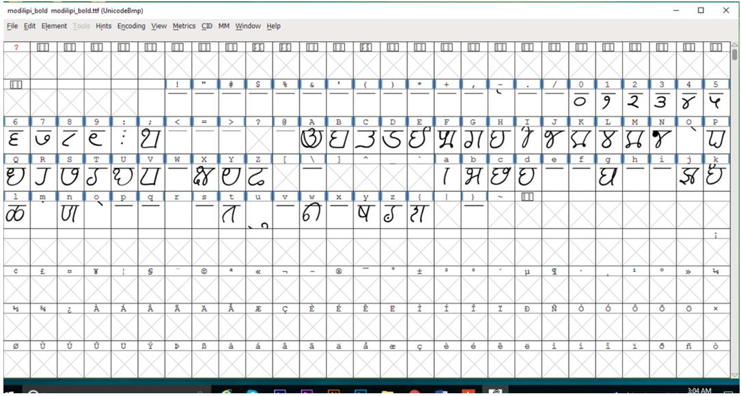741x396 pixels.
Task: Select the uppercase Z glyph cell
Action: (259, 177)
